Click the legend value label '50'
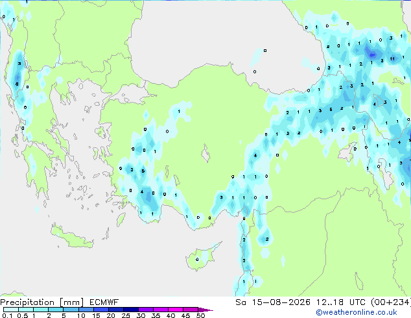Image resolution: width=411 pixels, height=318 pixels. (x=200, y=315)
